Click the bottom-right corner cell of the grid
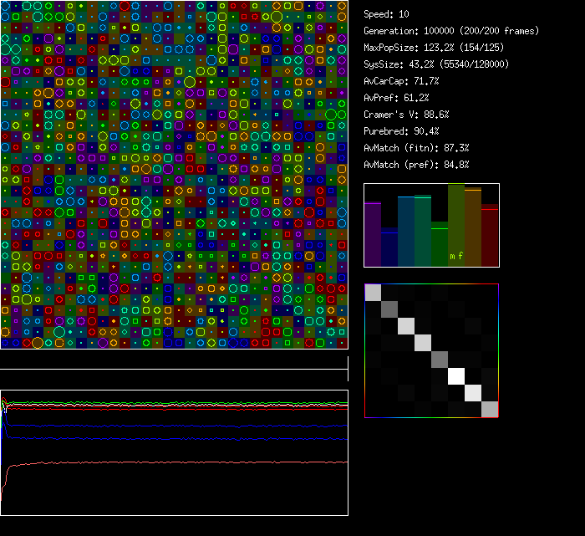The image size is (585, 536). click(342, 343)
